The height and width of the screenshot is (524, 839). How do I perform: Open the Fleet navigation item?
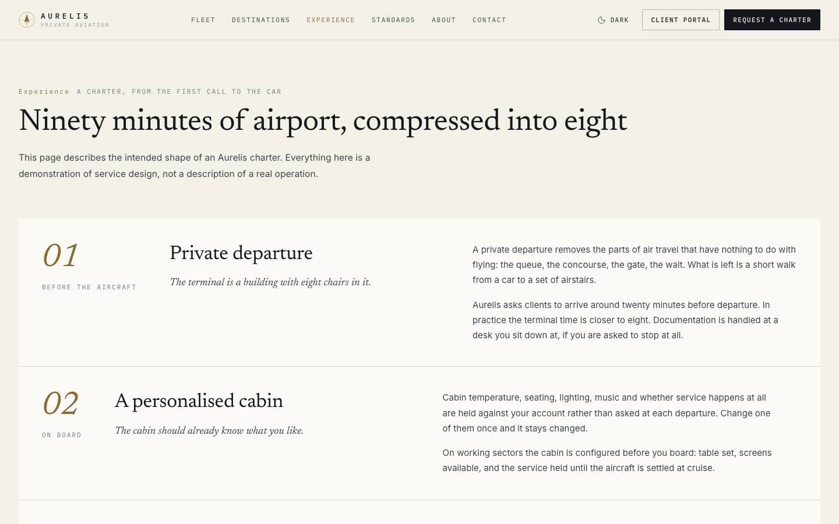203,20
